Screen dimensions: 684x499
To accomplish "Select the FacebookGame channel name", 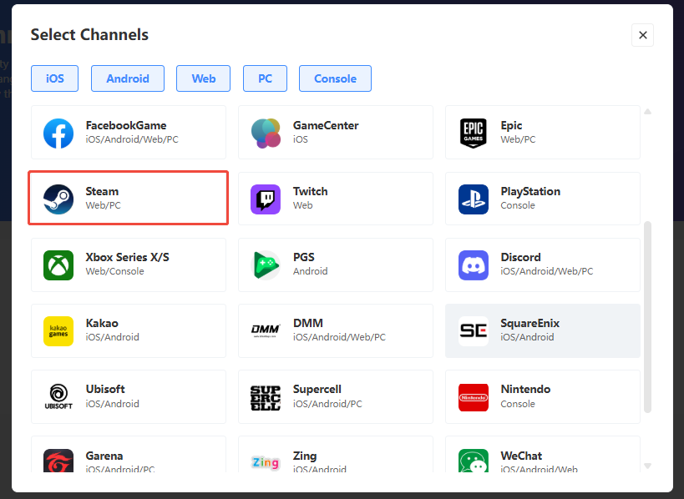I will pos(126,125).
